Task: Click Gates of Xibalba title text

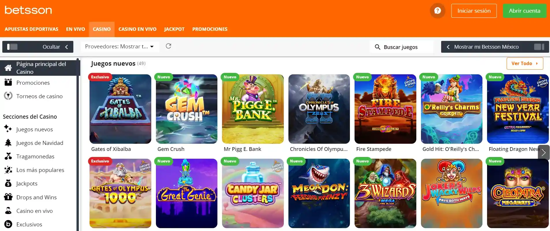Action: pos(111,149)
